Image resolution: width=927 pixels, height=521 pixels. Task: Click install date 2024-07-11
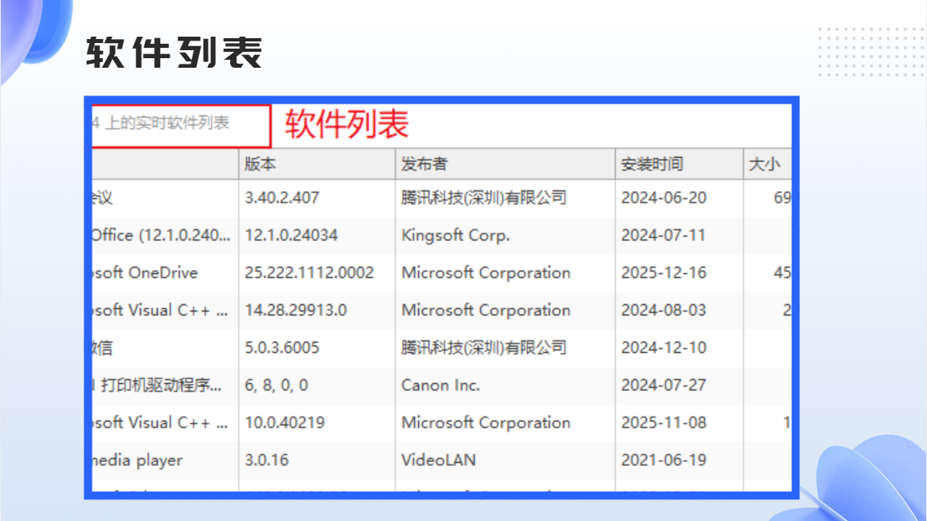663,235
